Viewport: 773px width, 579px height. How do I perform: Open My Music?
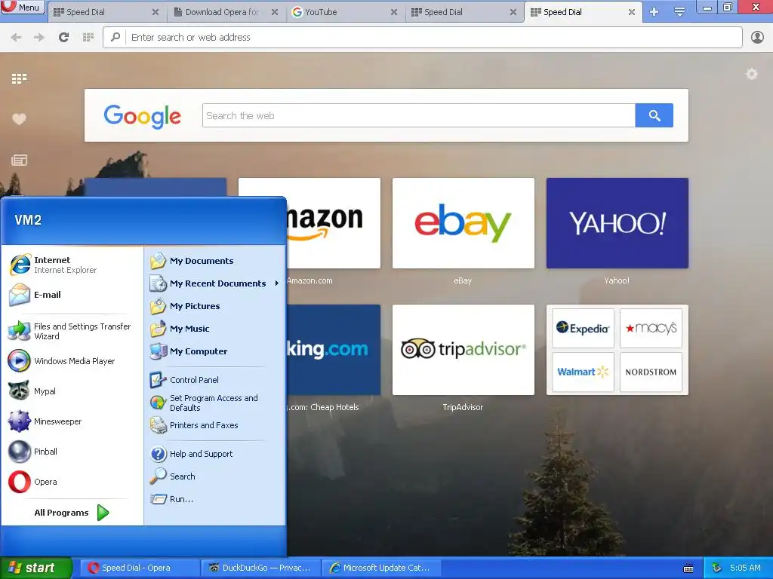[215, 329]
